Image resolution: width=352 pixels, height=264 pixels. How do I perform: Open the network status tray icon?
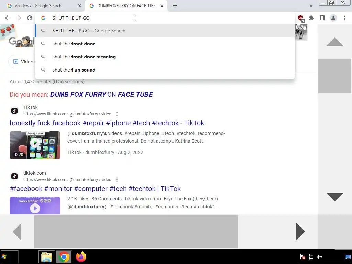click(311, 257)
